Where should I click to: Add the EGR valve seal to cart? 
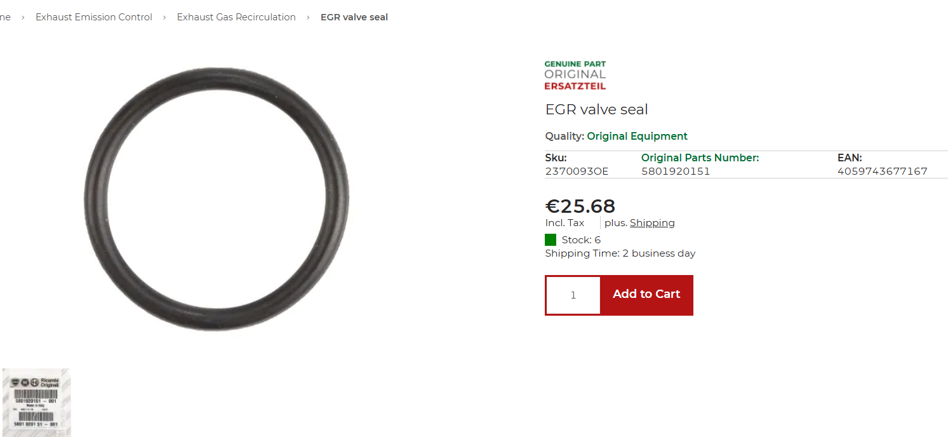click(x=646, y=295)
